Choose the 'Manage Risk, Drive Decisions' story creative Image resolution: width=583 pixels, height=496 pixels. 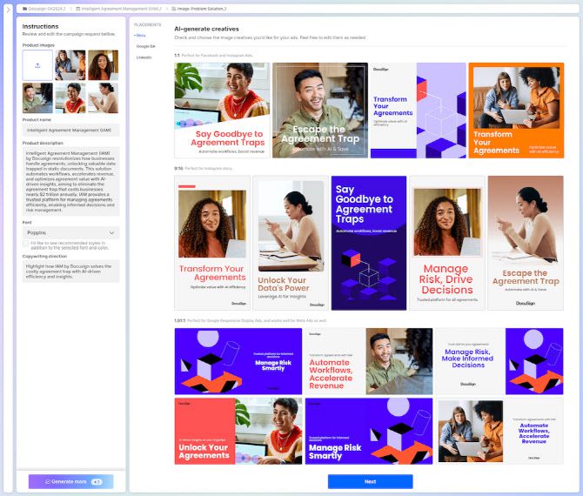(x=446, y=243)
